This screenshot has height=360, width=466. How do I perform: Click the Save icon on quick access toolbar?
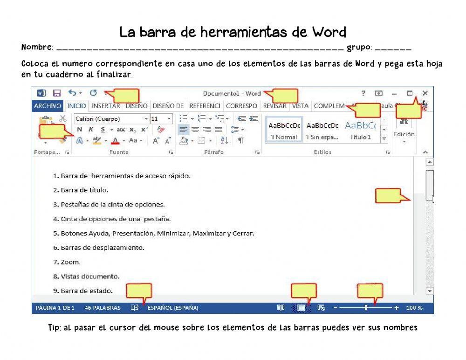(x=56, y=93)
